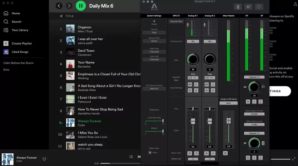
Task: Click the Analog IN 2 pan slider
Action: coord(210,109)
